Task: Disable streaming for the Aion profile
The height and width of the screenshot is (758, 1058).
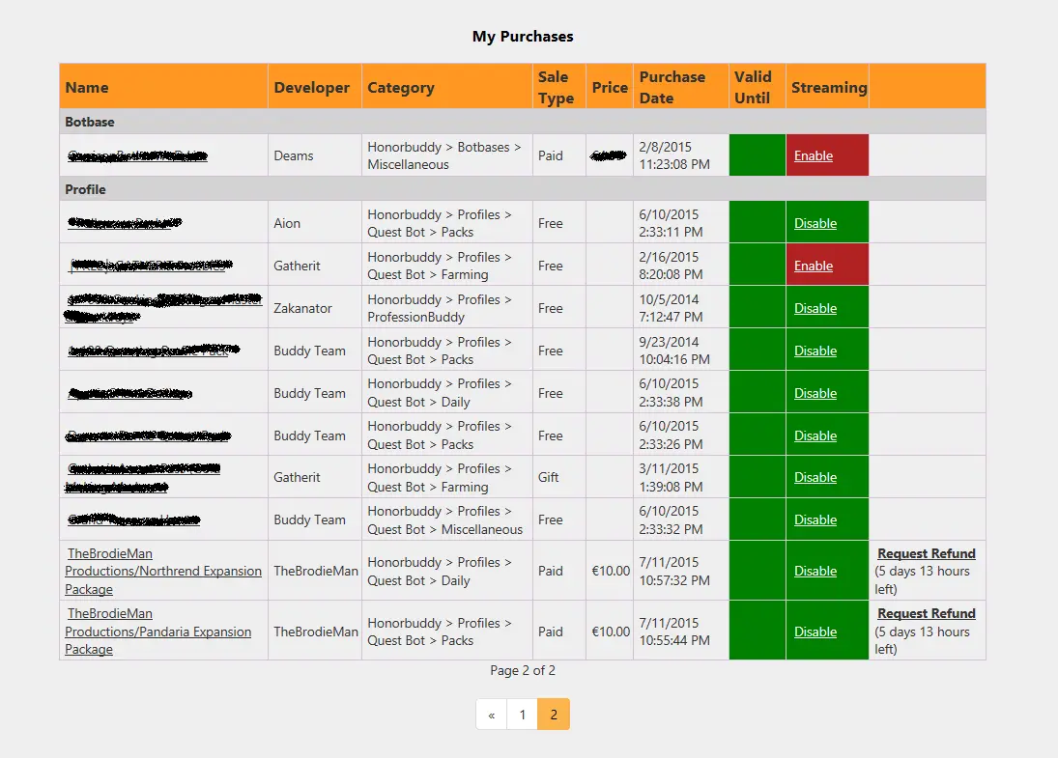Action: tap(815, 223)
